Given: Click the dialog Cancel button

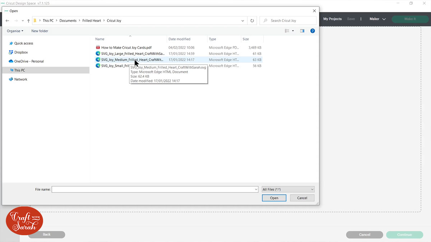Looking at the screenshot, I should point(302,198).
